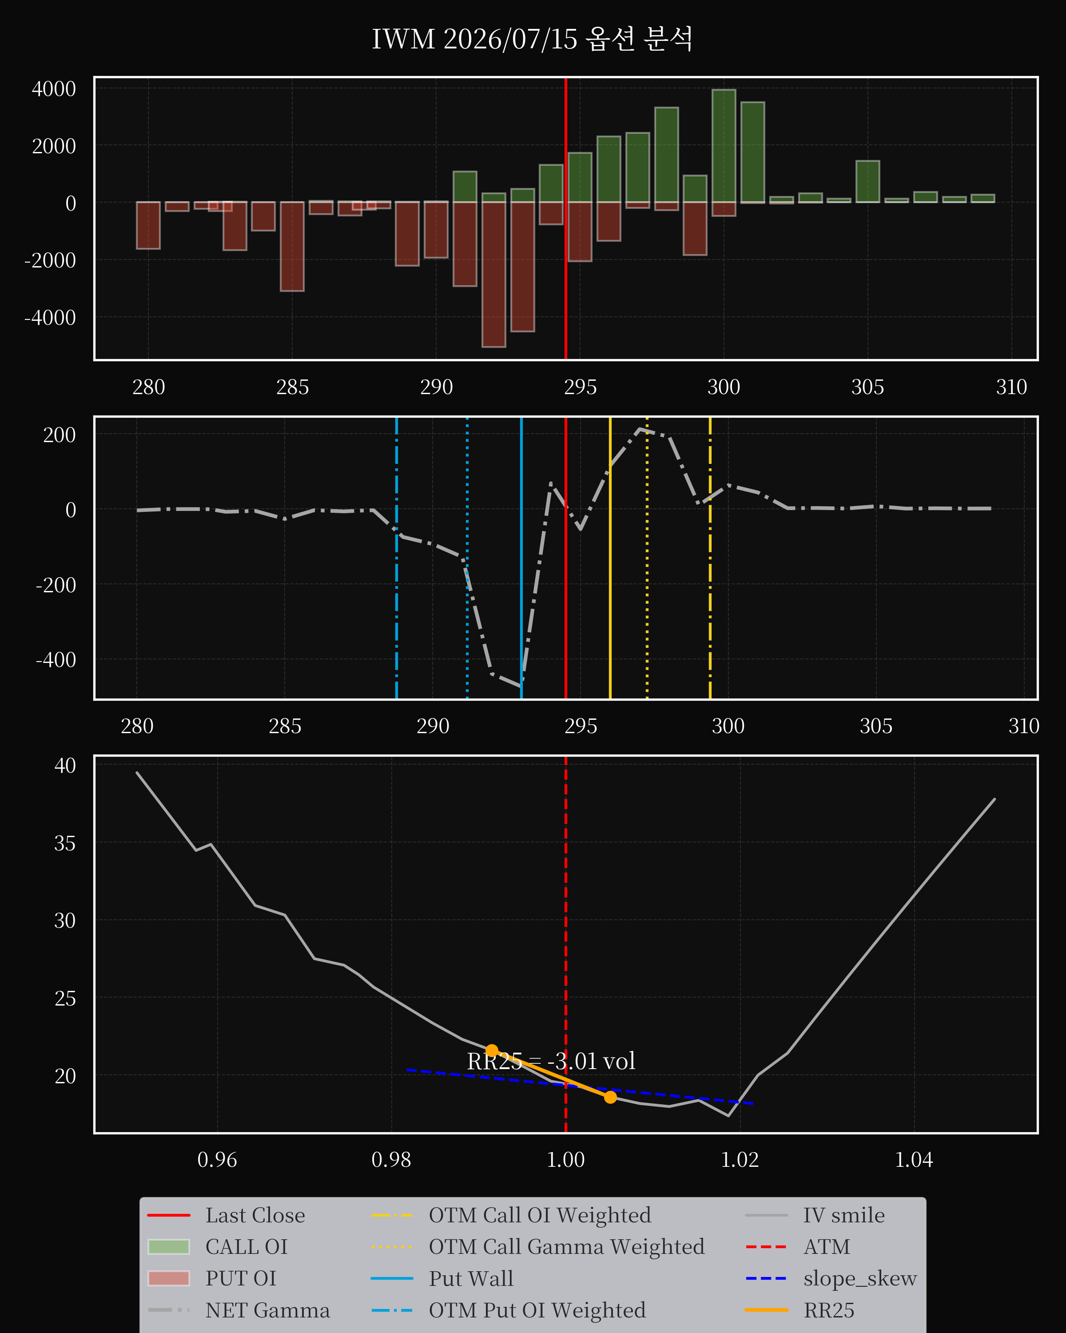Viewport: 1066px width, 1333px height.
Task: Click the tallest green call OI bar near 300
Action: click(x=724, y=146)
